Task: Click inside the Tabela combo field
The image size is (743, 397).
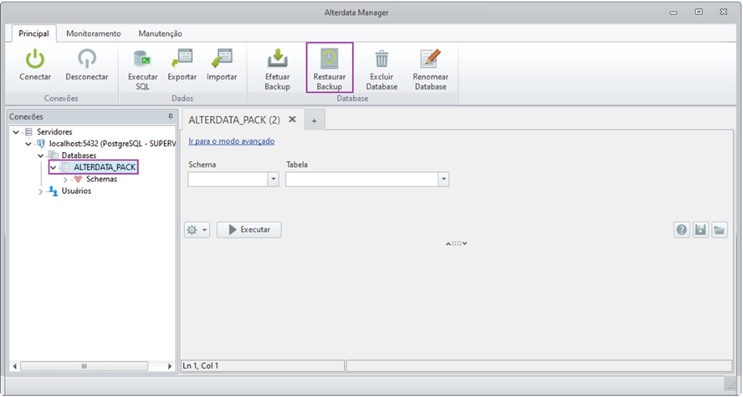Action: [x=362, y=180]
